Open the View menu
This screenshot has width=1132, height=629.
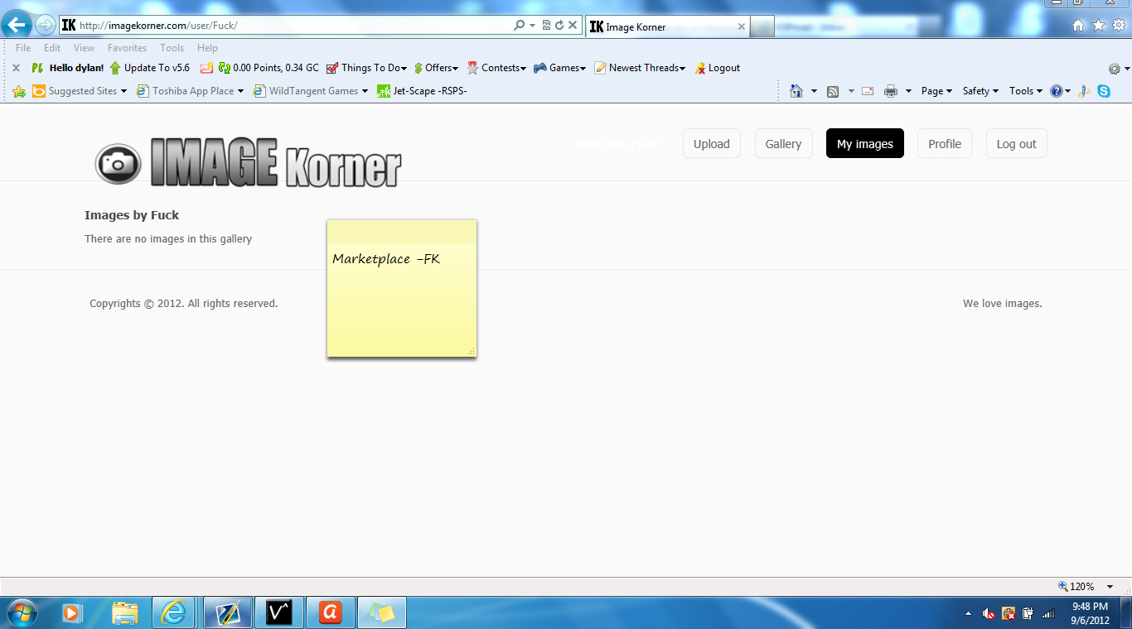[x=84, y=48]
